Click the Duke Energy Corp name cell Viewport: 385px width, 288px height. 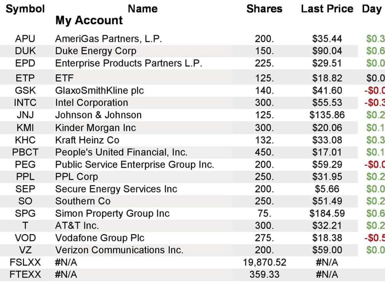click(95, 51)
